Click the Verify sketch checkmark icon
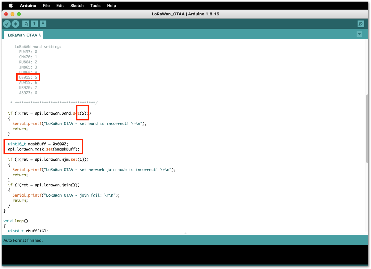371x269 pixels. pyautogui.click(x=7, y=24)
